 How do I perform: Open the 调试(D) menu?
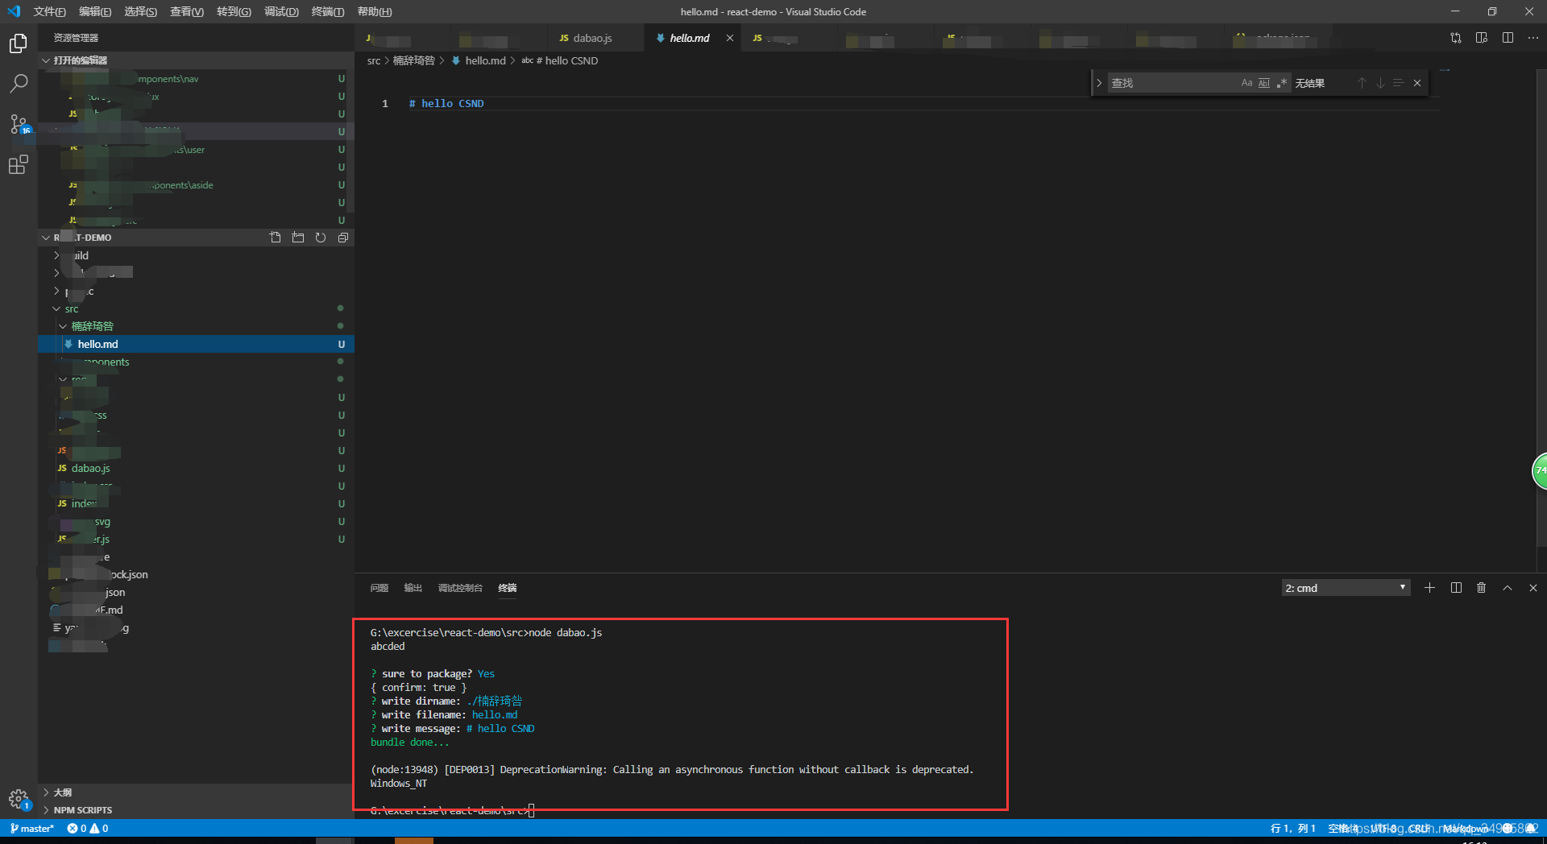point(281,11)
